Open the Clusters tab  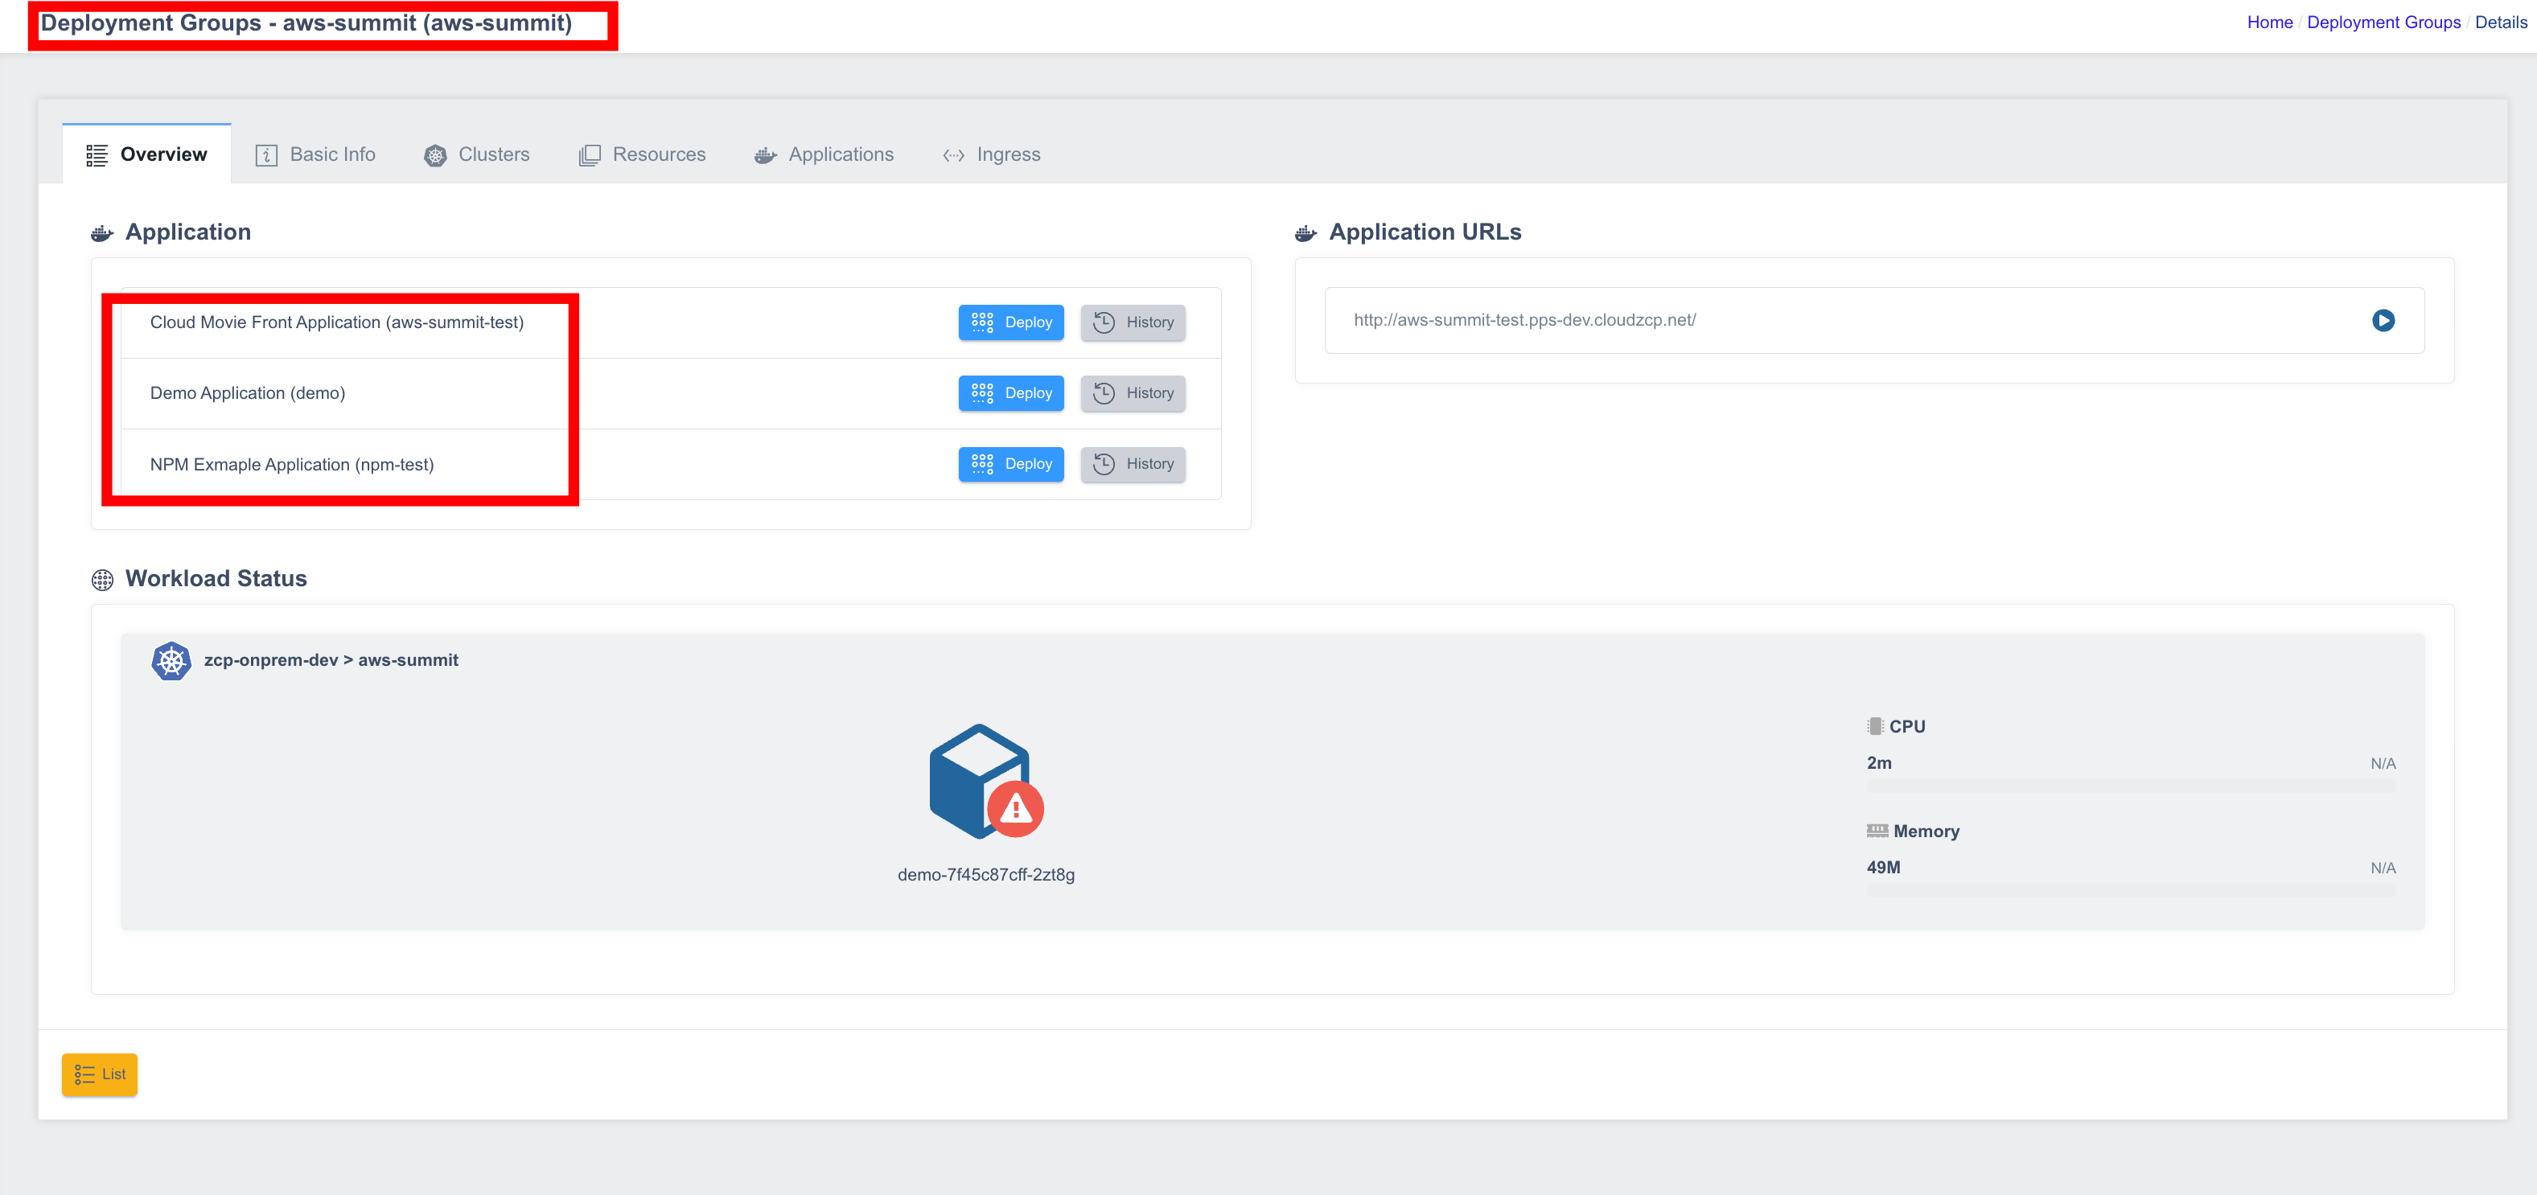pos(477,154)
